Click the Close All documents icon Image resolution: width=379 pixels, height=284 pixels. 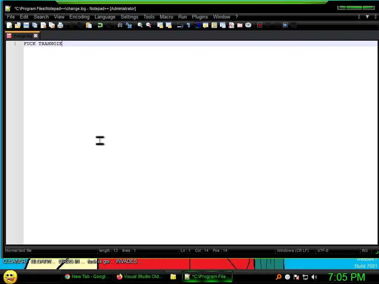tap(52, 25)
